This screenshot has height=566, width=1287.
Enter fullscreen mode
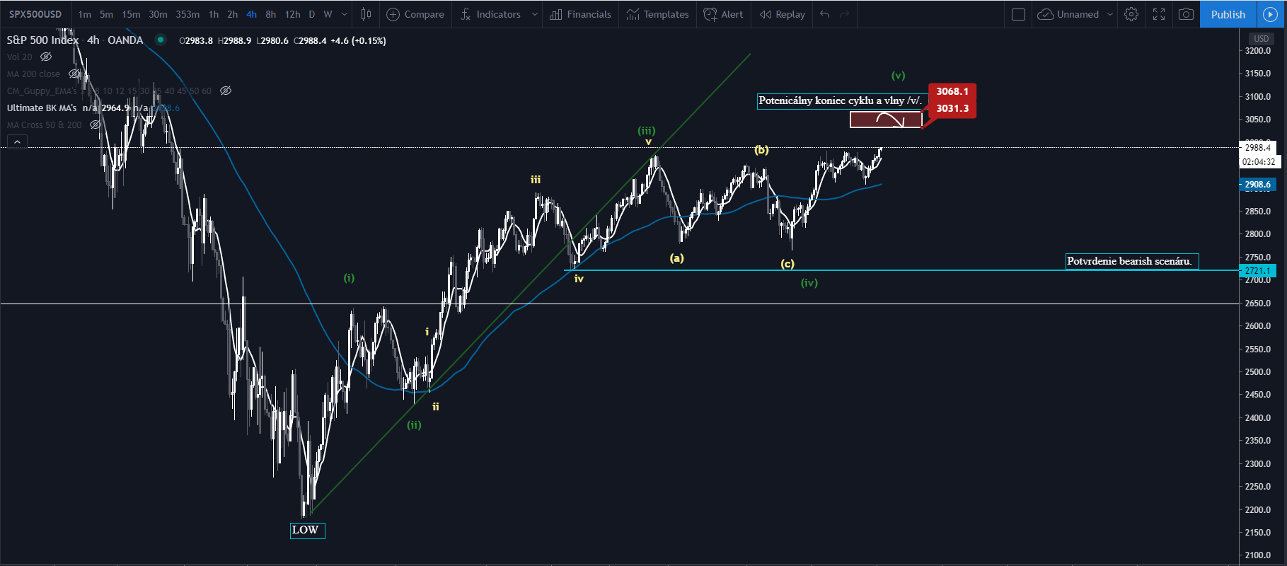1159,14
